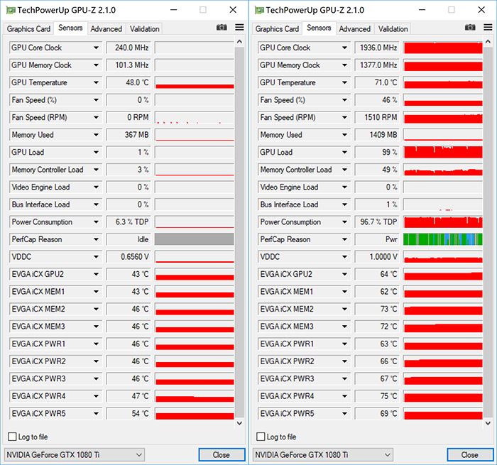Open GTX 1080 Ti selector in left window
The height and width of the screenshot is (465, 497).
coord(74,454)
